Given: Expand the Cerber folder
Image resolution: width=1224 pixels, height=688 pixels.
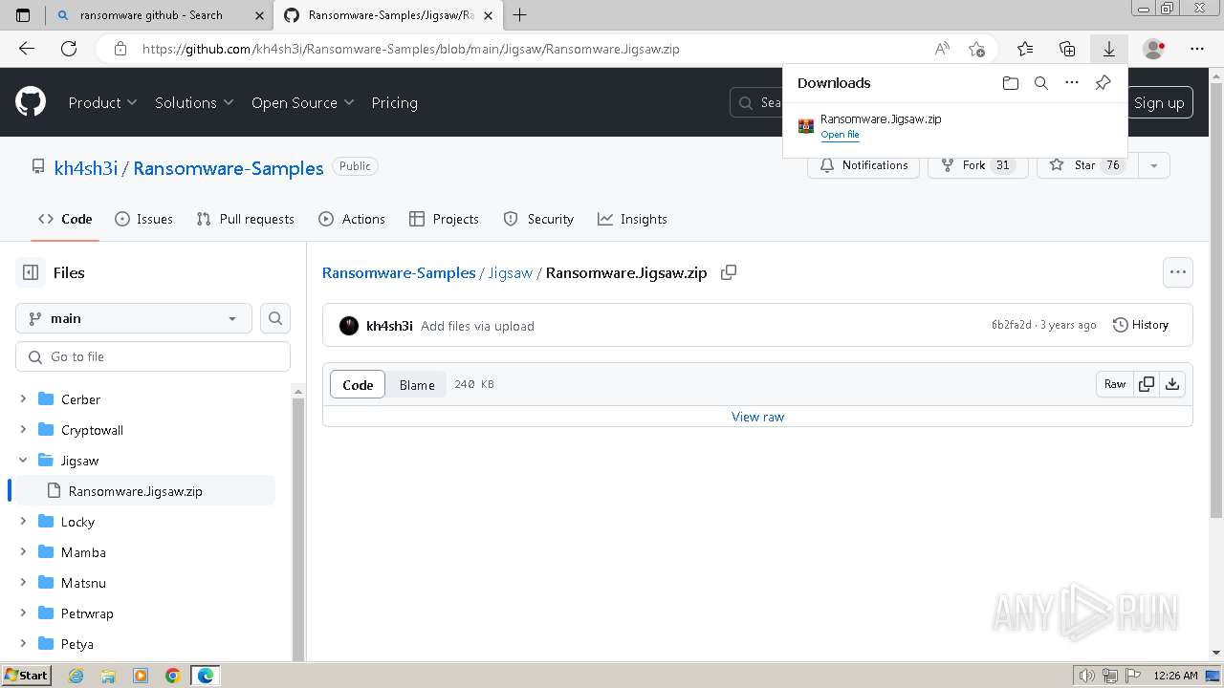Looking at the screenshot, I should point(23,399).
